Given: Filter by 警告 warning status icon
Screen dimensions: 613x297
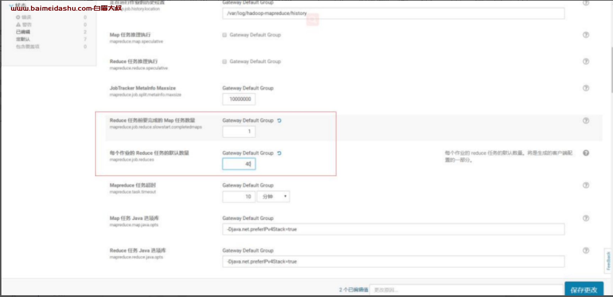Looking at the screenshot, I should 18,24.
